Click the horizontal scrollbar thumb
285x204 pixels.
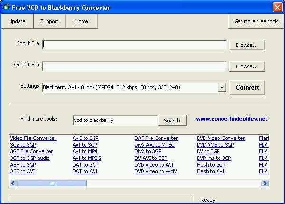(52, 183)
